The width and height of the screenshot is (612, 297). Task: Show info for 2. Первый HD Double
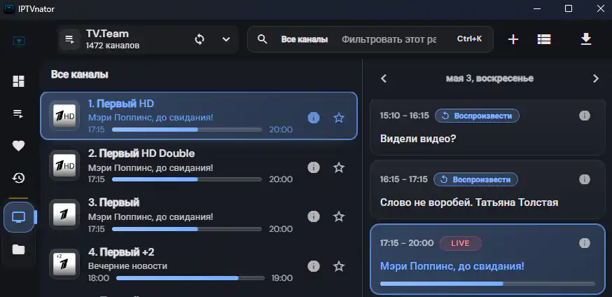tap(314, 167)
